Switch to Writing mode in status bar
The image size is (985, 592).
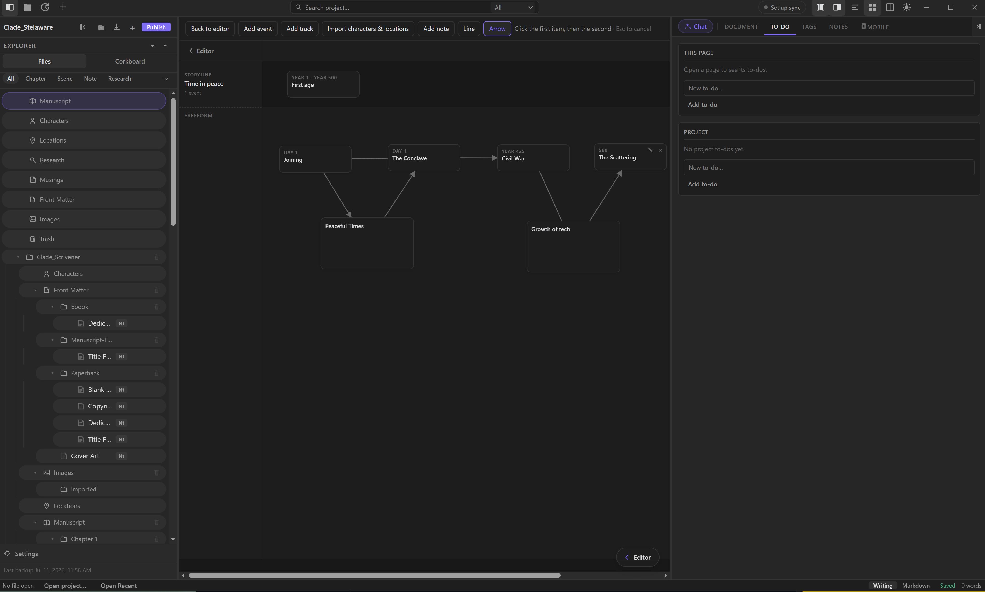(x=883, y=585)
